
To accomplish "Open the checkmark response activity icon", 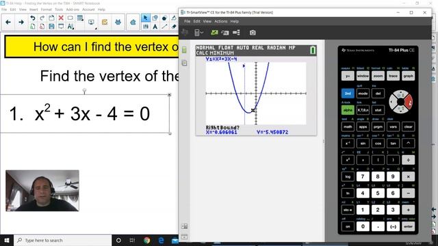I will click(105, 22).
